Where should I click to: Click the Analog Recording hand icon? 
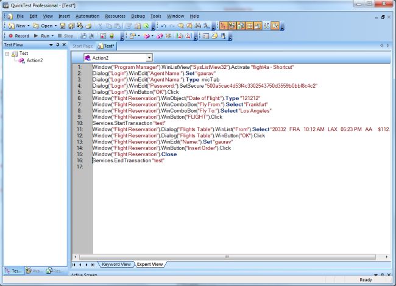coord(83,36)
